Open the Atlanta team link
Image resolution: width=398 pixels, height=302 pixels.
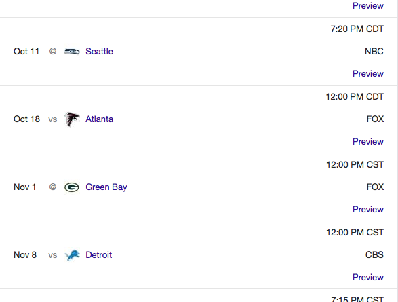point(99,119)
